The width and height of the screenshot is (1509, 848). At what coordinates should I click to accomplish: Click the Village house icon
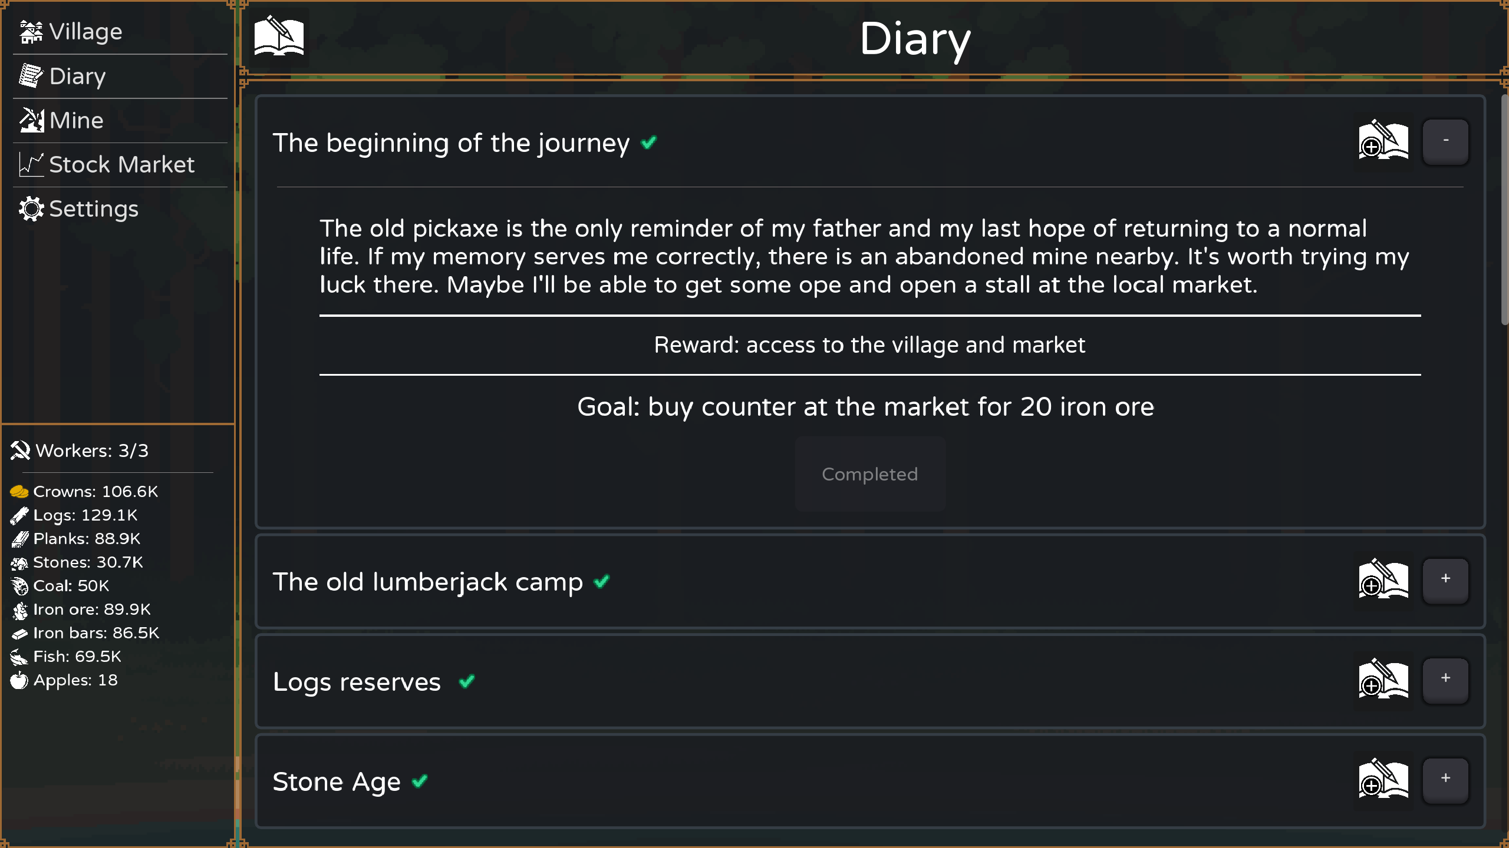[x=31, y=32]
